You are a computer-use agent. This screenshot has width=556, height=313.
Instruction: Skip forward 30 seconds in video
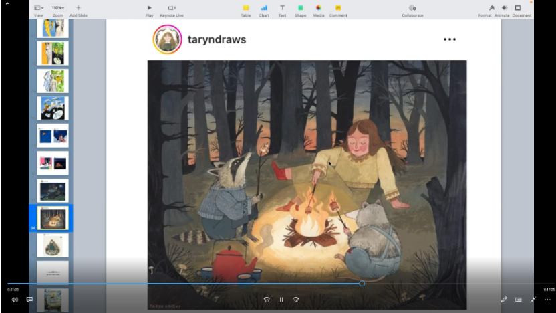(x=296, y=300)
